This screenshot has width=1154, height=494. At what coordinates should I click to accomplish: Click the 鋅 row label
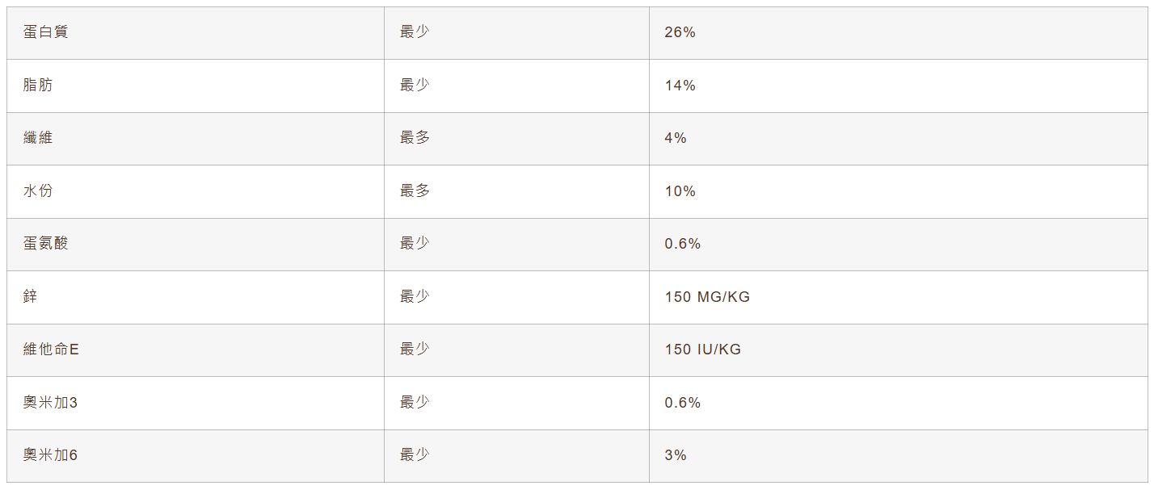(31, 296)
